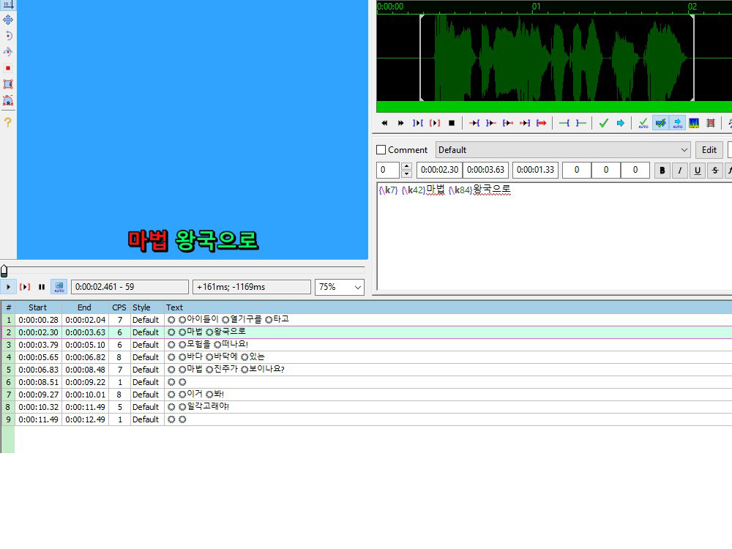Select the scale subtitles tool with red square
The width and height of the screenshot is (732, 549).
pyautogui.click(x=8, y=68)
